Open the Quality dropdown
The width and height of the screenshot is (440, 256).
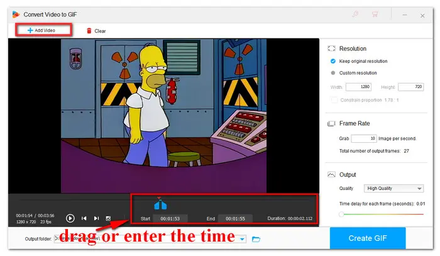(x=393, y=188)
